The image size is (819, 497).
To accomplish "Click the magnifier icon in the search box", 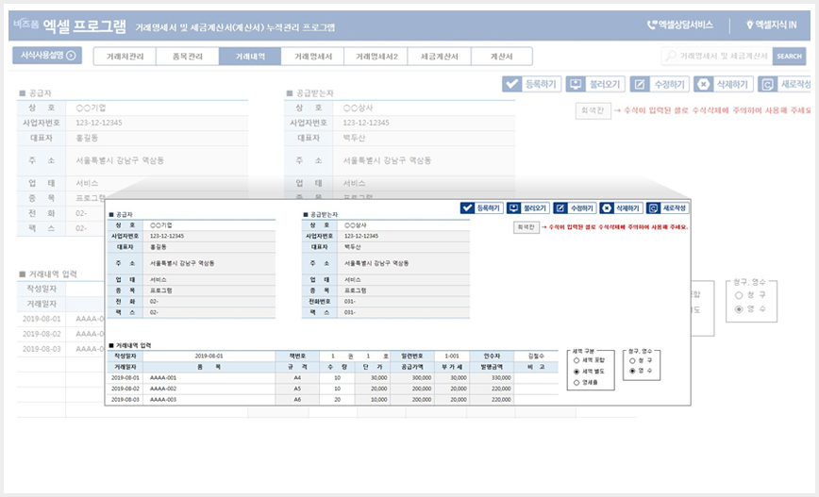I will (671, 56).
